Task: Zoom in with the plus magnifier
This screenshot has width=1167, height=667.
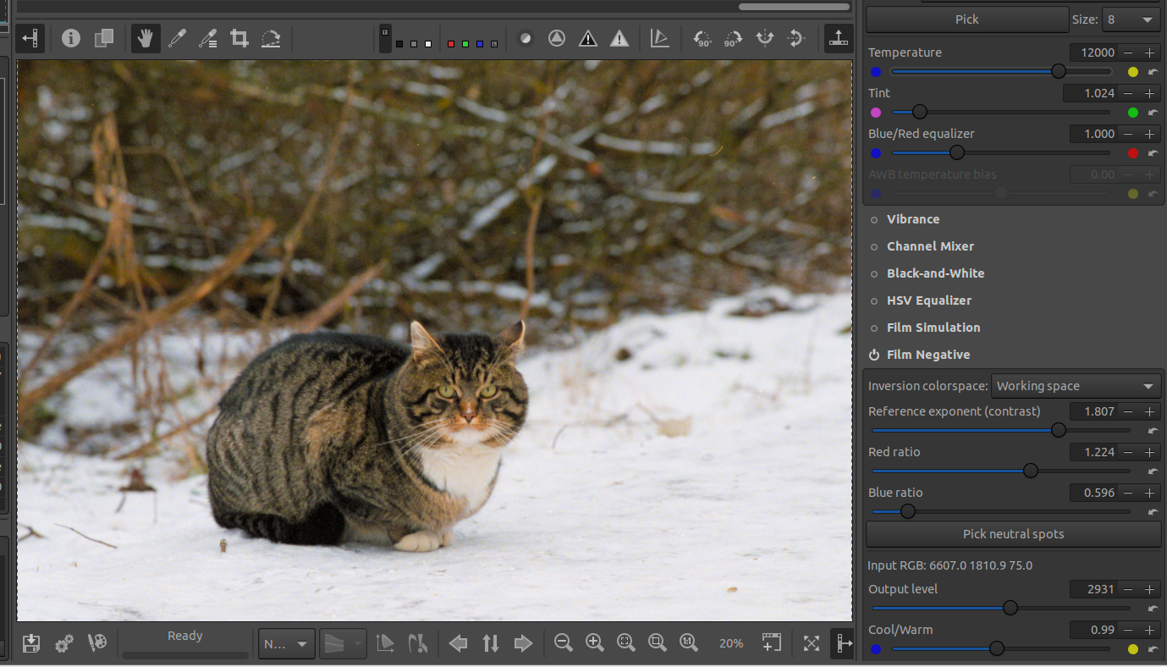Action: click(x=594, y=643)
